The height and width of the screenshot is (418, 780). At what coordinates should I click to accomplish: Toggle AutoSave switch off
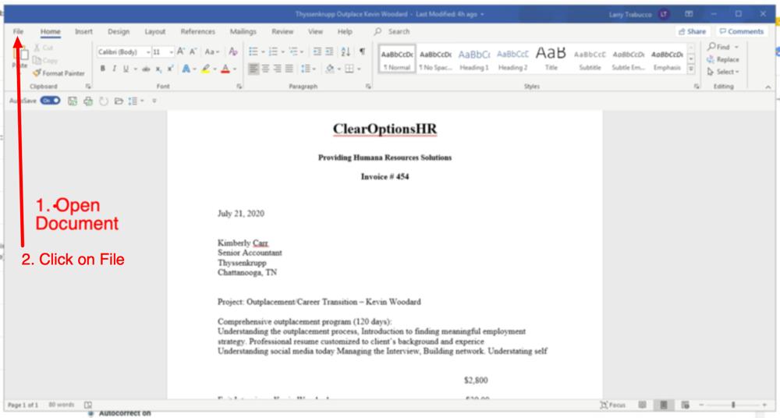pos(50,101)
